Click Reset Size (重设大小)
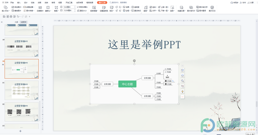The width and height of the screenshot is (258, 135). pos(82,11)
